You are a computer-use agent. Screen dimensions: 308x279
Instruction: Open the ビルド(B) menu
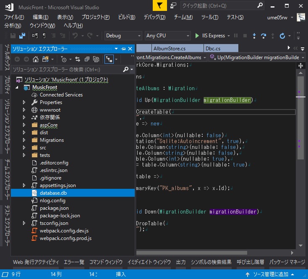click(127, 17)
